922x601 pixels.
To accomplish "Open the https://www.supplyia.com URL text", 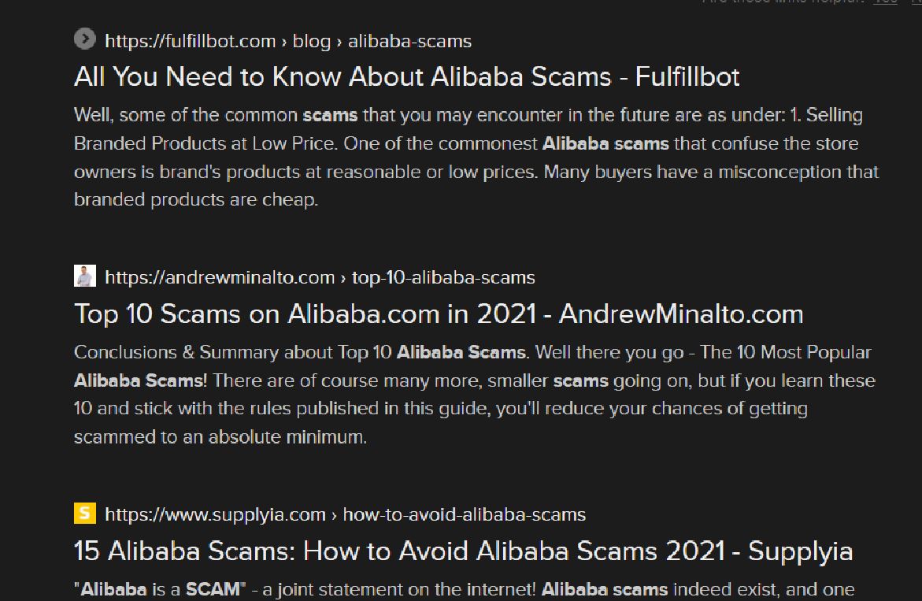I will [x=215, y=514].
